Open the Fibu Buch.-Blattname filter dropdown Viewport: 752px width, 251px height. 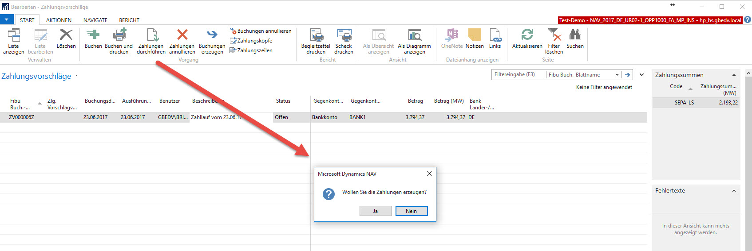click(x=617, y=74)
